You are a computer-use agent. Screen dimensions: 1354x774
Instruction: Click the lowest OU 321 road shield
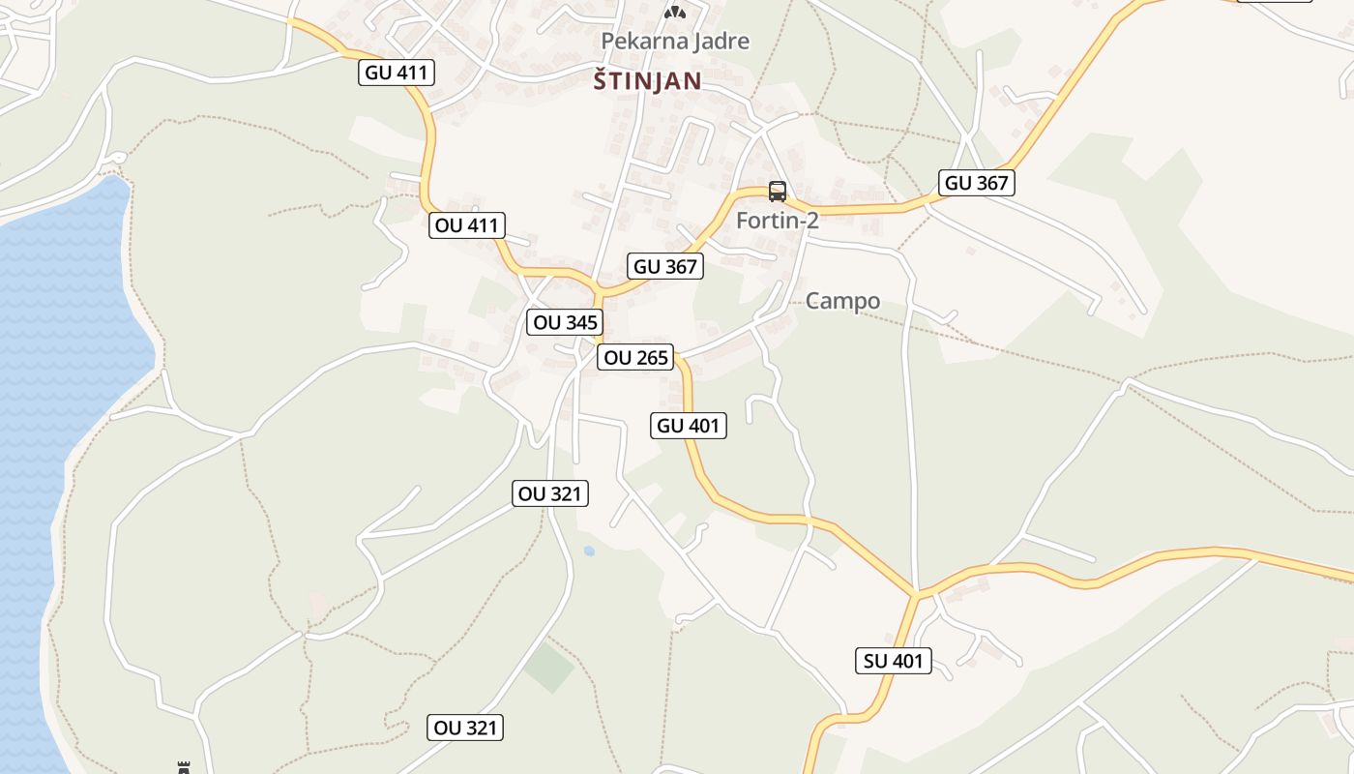coord(465,729)
